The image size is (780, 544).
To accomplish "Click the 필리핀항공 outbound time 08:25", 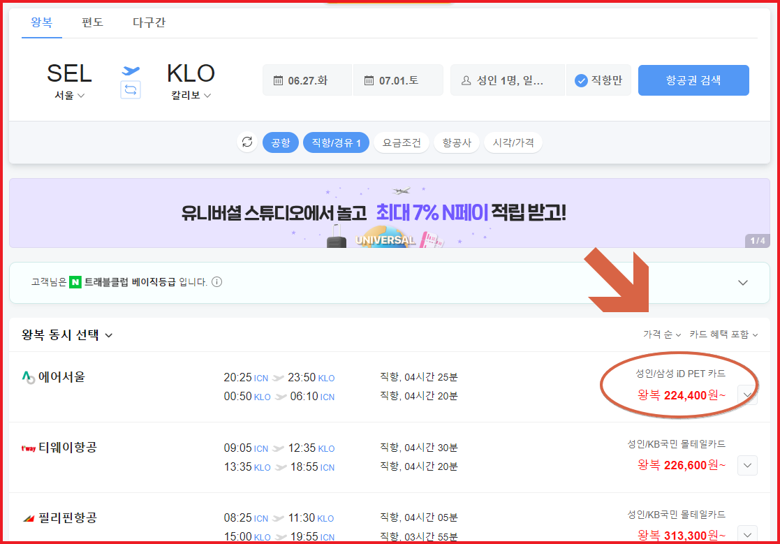I will 238,518.
